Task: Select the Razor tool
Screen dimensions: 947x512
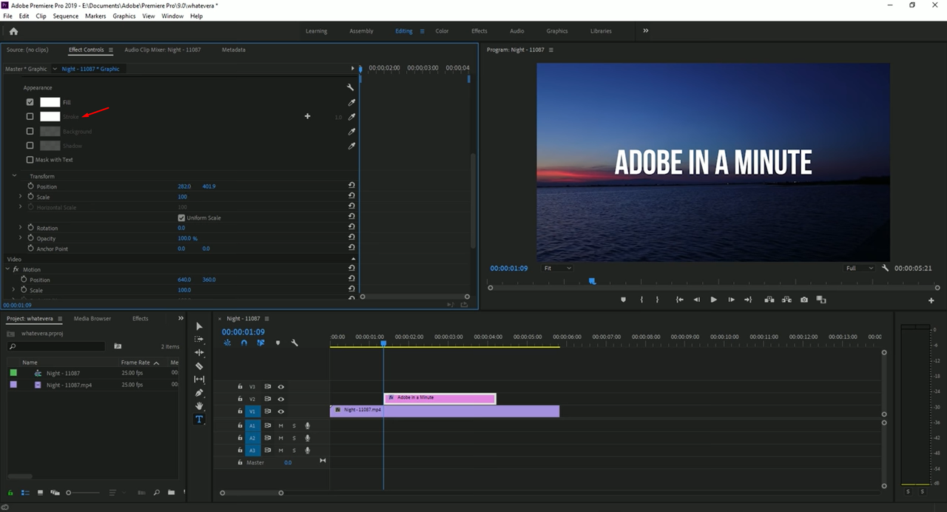Action: coord(199,366)
